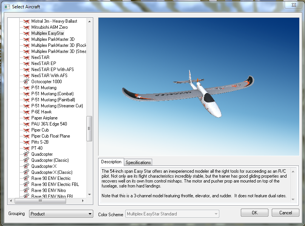
Task: Click airplane icon beside NexSTAR With AFS
Action: [26, 76]
